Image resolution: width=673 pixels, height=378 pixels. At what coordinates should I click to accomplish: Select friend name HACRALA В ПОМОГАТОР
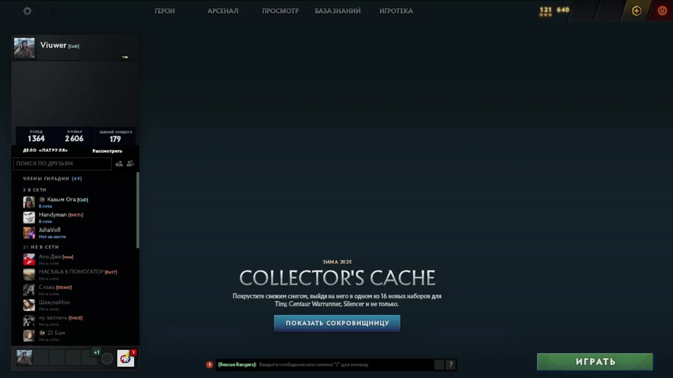pos(71,272)
